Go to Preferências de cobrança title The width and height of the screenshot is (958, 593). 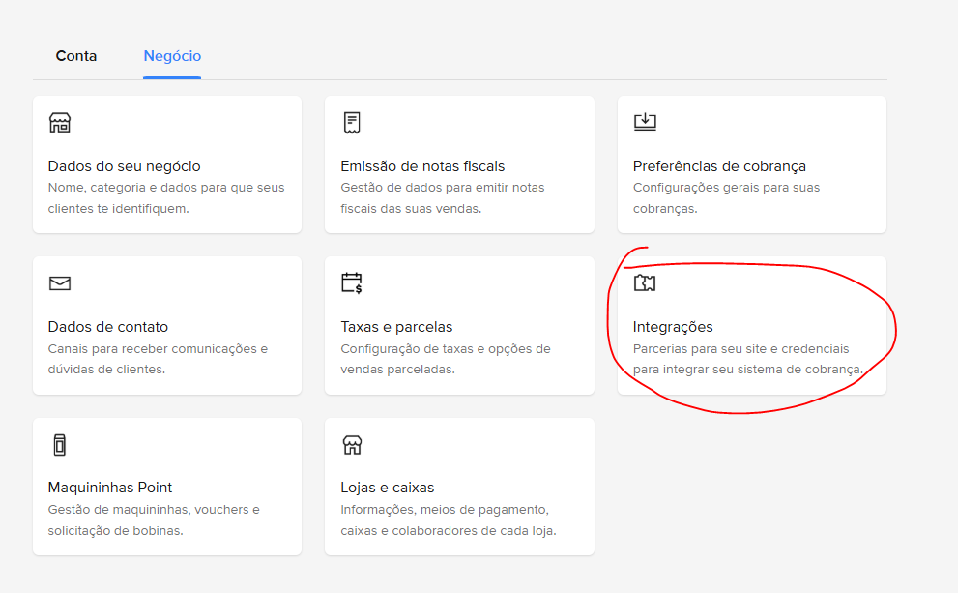coord(719,166)
